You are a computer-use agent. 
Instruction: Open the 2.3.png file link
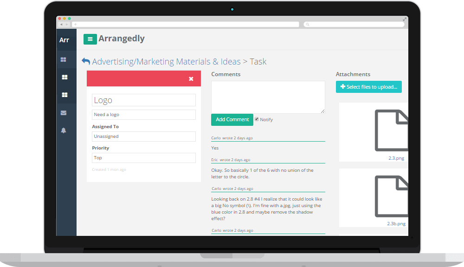point(396,158)
